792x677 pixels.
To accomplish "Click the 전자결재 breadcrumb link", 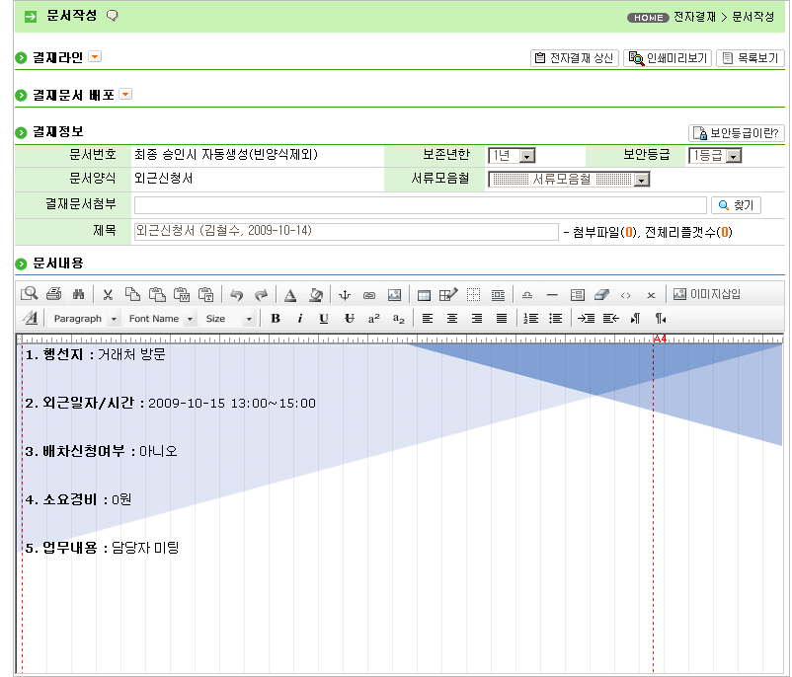I will [692, 18].
